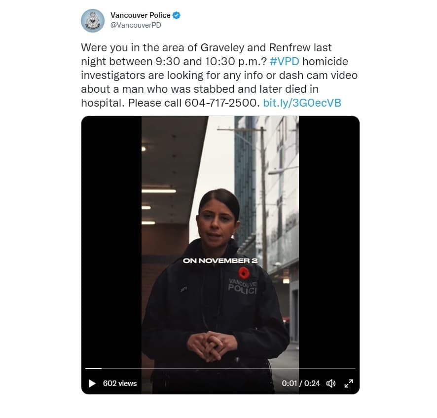
Task: Click the blue verified badge
Action: (177, 15)
